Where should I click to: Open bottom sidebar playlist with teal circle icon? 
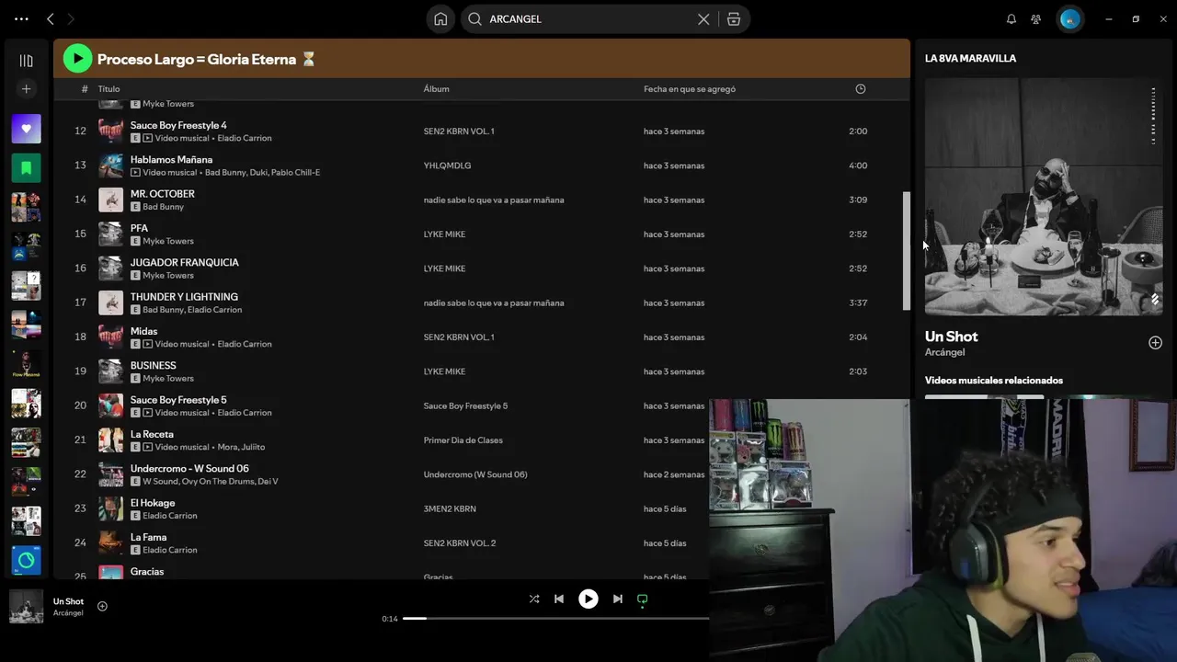tap(26, 560)
